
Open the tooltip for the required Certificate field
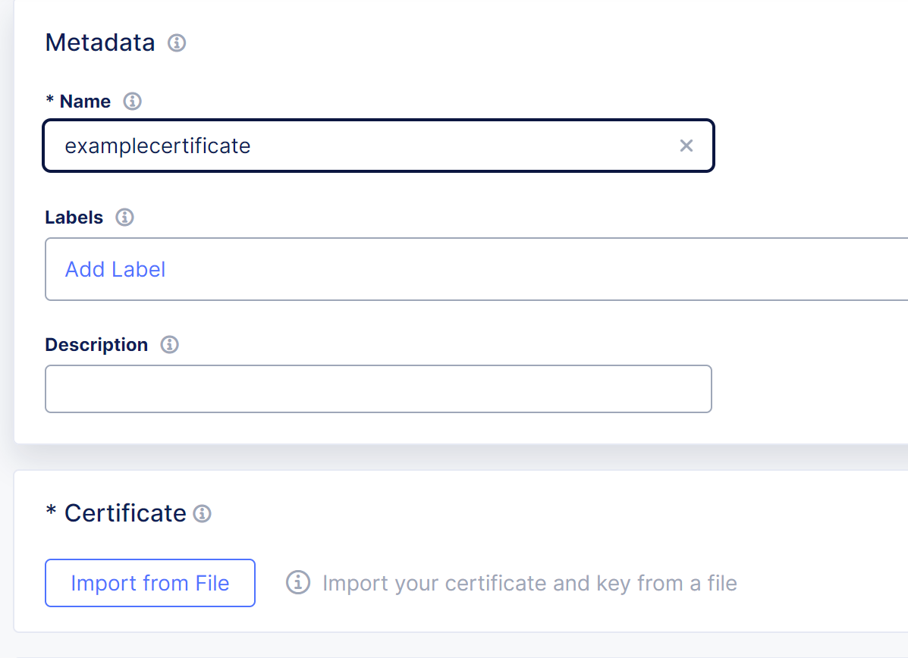pos(201,513)
